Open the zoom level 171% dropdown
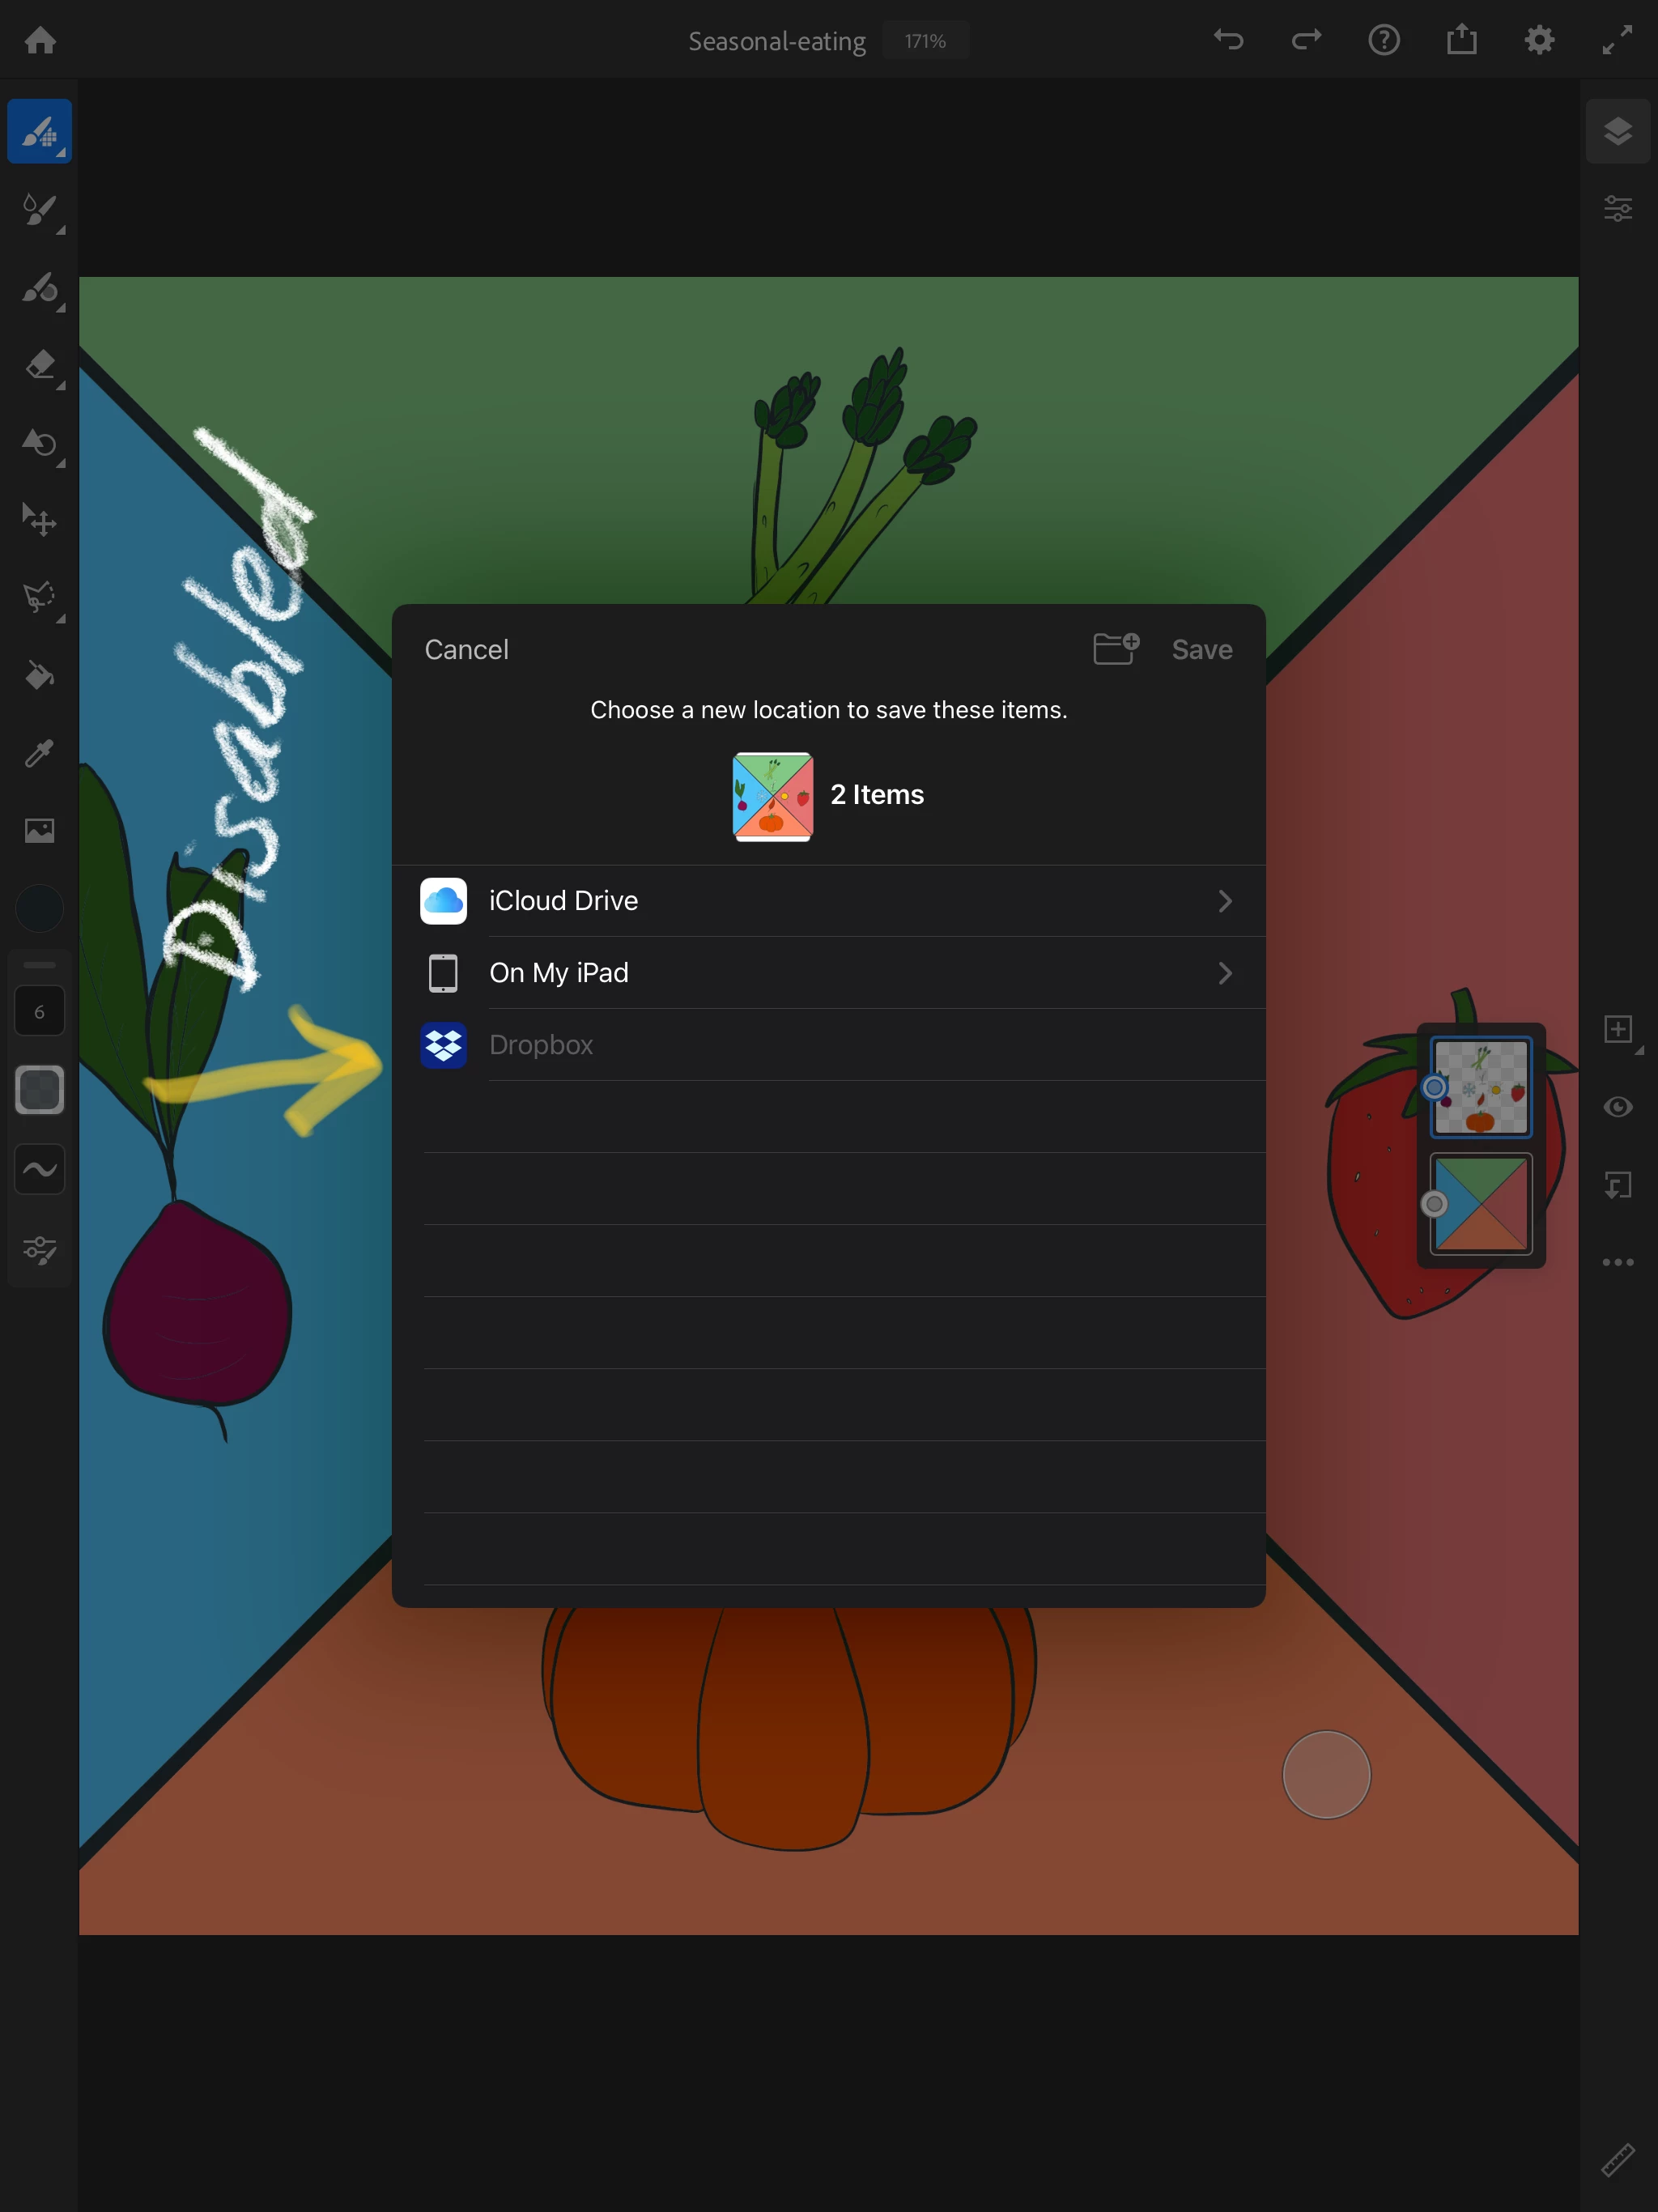This screenshot has width=1658, height=2212. pos(925,41)
